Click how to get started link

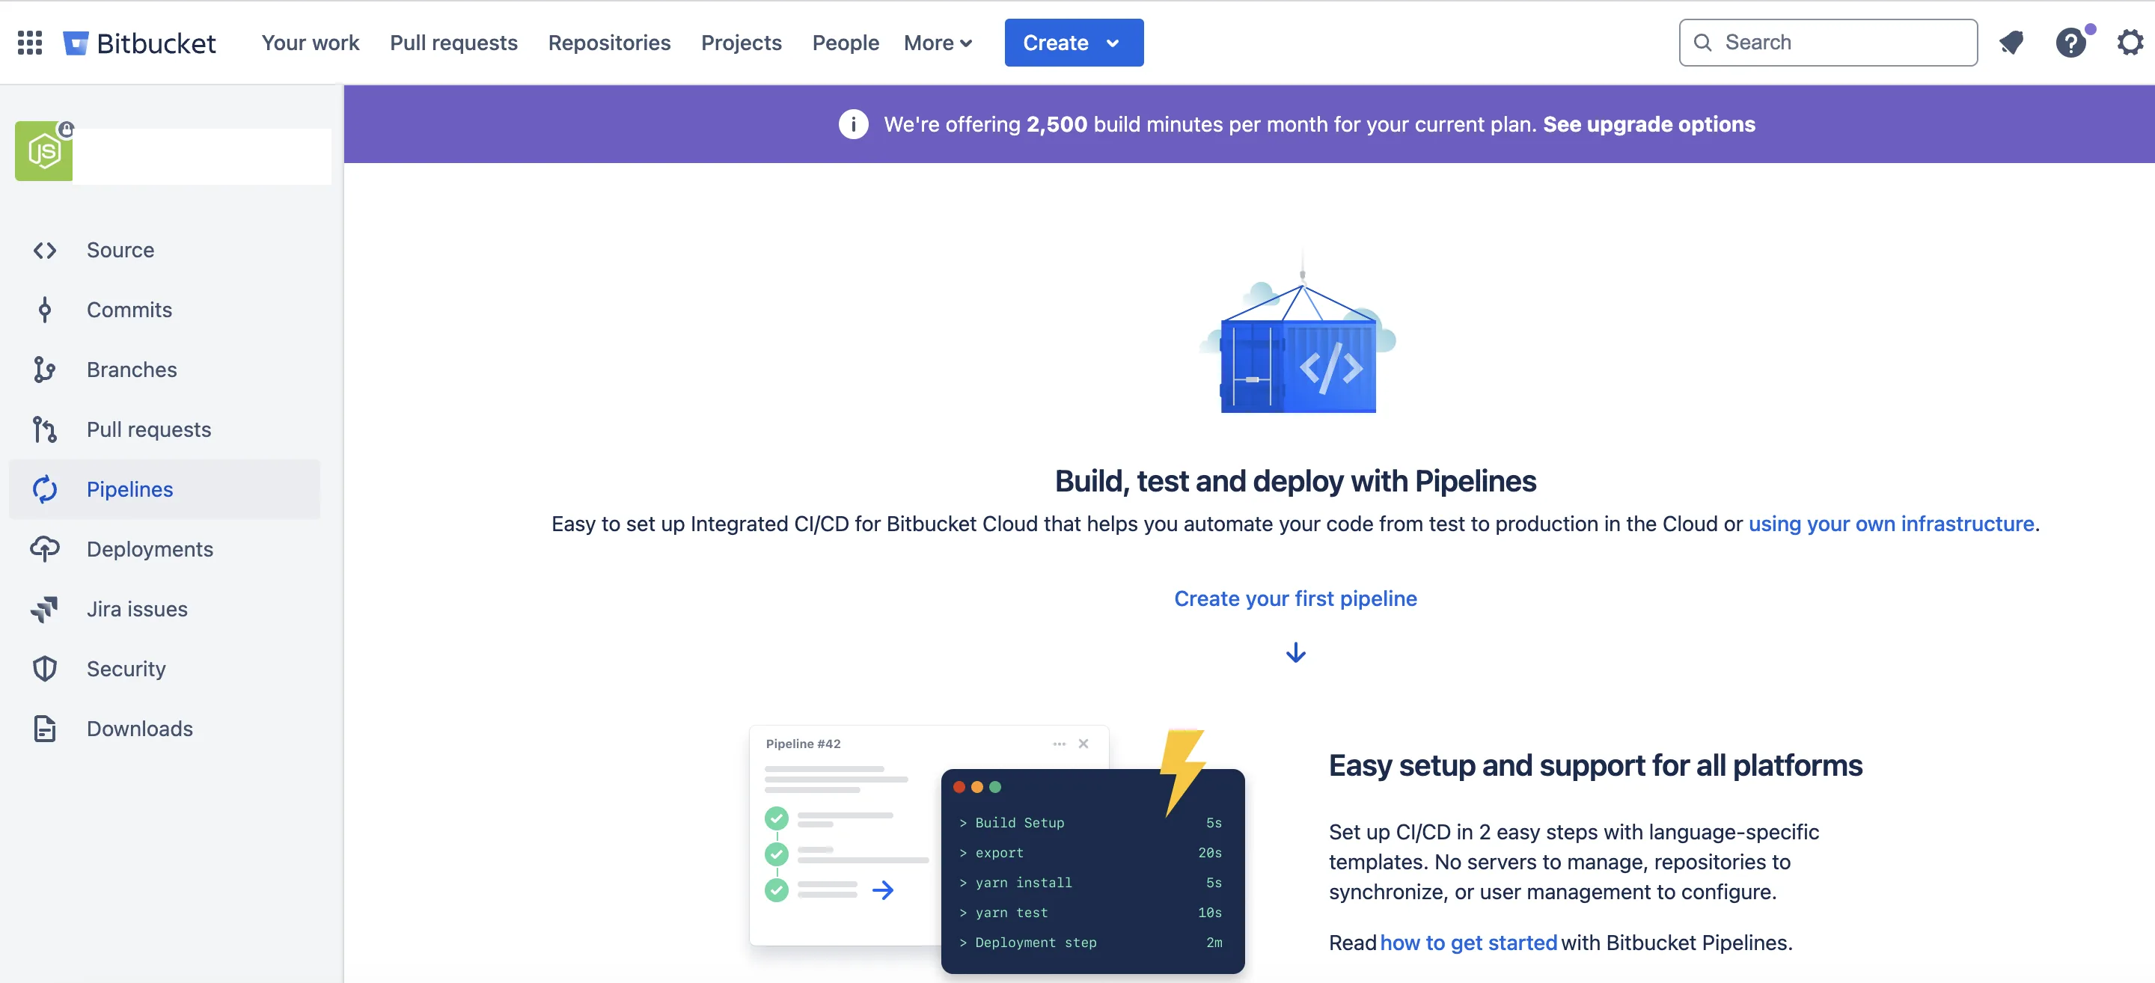[x=1468, y=943]
